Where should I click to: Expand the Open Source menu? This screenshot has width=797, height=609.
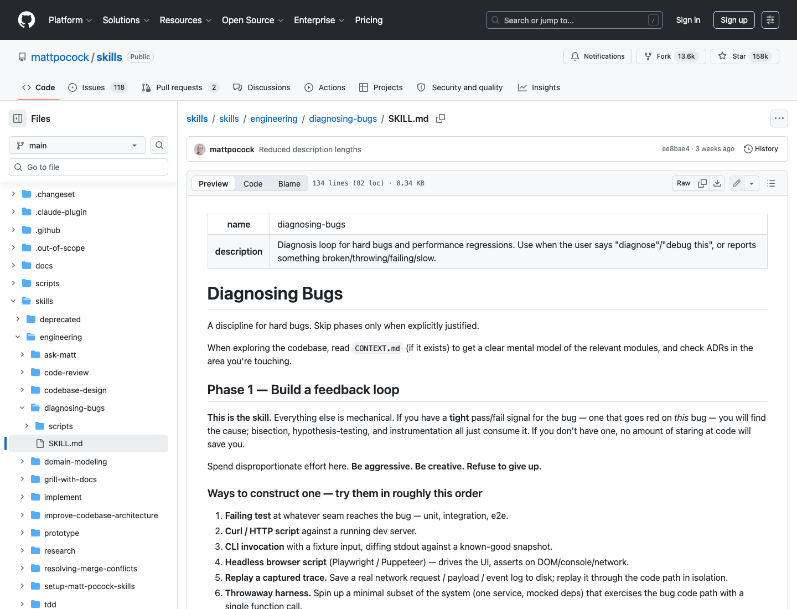pyautogui.click(x=252, y=20)
